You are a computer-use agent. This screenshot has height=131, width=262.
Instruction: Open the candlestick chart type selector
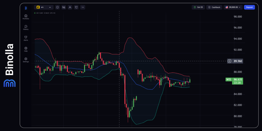point(64,7)
